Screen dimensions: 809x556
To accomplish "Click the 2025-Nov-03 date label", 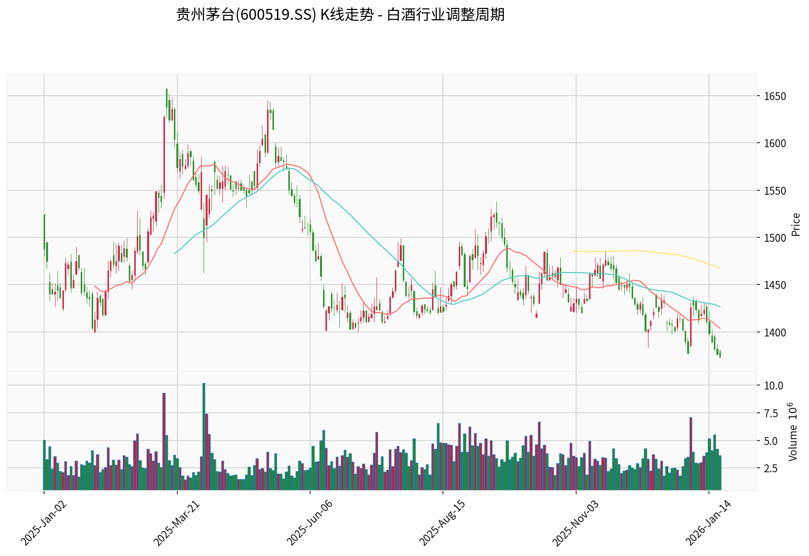I will tap(576, 523).
